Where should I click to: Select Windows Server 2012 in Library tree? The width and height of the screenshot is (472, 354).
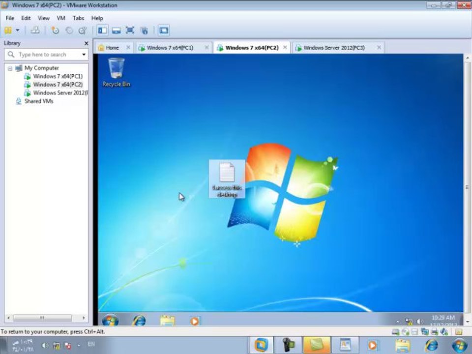(x=60, y=93)
